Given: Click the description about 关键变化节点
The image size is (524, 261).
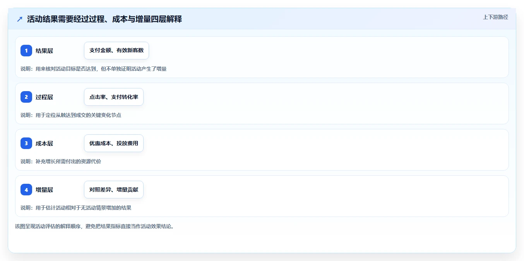Looking at the screenshot, I should (x=71, y=115).
